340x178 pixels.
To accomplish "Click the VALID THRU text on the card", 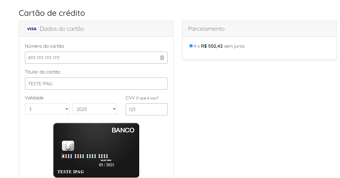I will (106, 160).
